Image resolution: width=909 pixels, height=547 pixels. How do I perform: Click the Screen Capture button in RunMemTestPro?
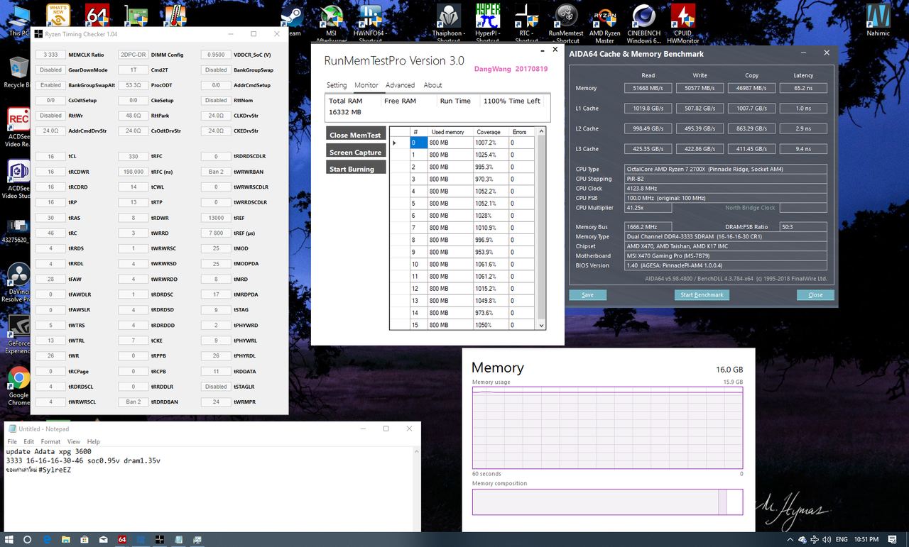click(x=356, y=150)
